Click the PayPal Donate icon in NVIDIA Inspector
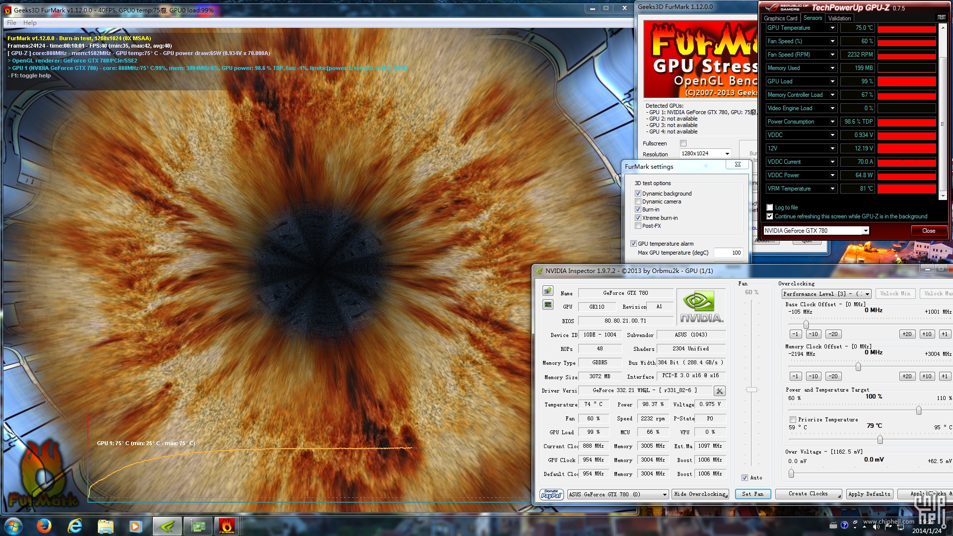The image size is (953, 536). click(551, 494)
